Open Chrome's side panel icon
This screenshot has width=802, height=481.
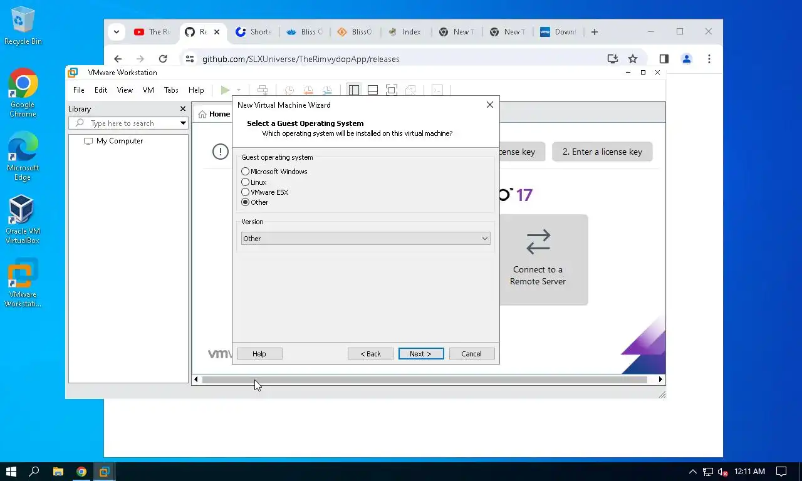[x=664, y=59]
